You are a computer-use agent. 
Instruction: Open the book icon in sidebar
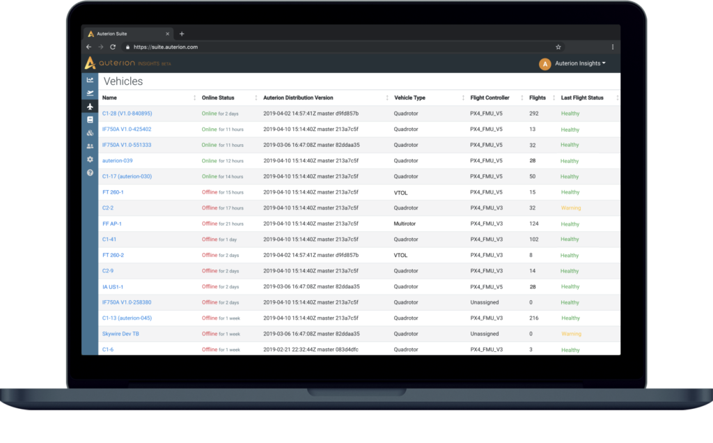click(x=90, y=120)
